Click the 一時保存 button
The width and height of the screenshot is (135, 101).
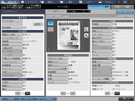10,99
